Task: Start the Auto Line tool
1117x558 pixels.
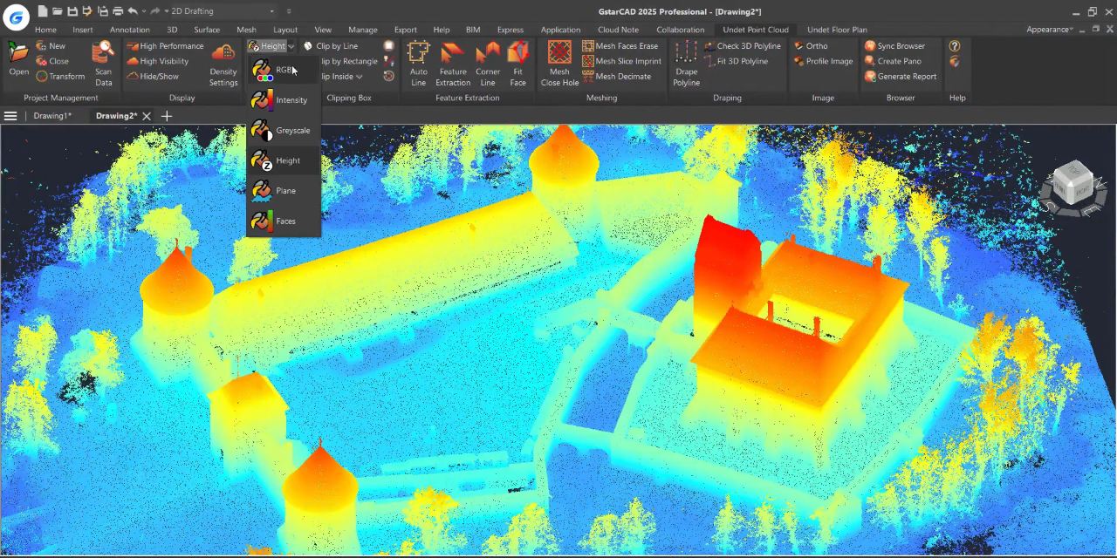Action: pyautogui.click(x=419, y=64)
